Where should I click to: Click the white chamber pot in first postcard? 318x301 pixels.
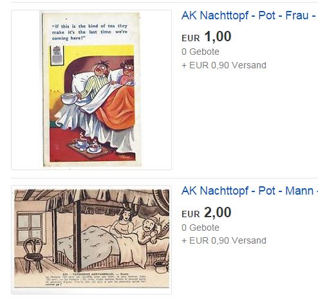coord(69,99)
